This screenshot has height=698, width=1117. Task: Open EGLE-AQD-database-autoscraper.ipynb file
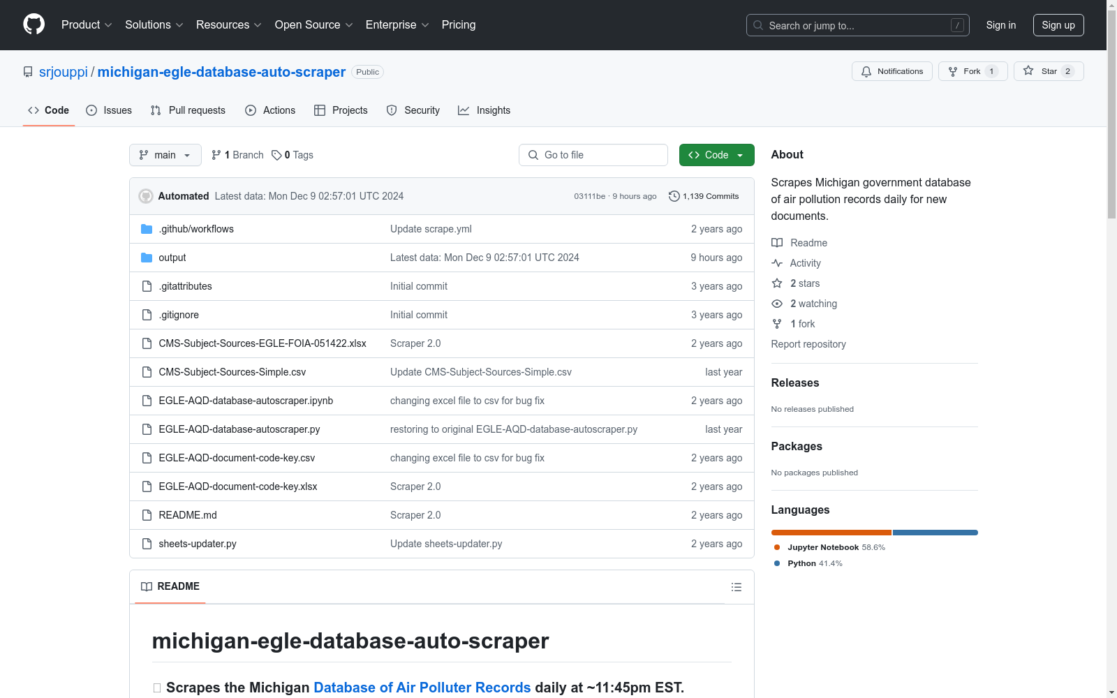click(246, 401)
